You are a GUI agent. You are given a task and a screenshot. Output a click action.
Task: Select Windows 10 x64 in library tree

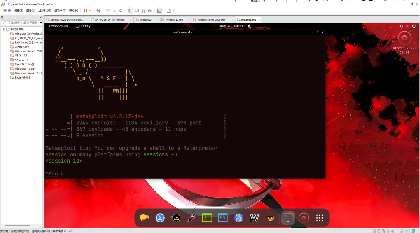(25, 68)
